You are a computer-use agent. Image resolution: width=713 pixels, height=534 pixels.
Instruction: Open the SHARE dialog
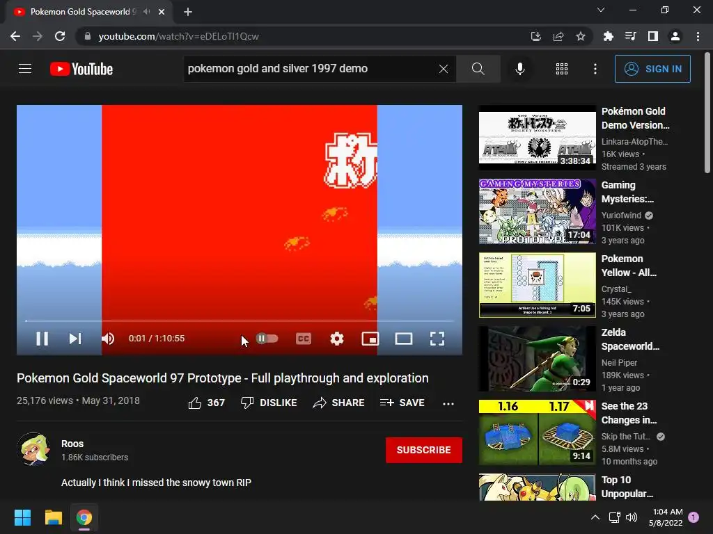339,403
